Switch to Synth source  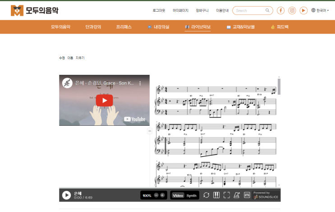(191, 195)
